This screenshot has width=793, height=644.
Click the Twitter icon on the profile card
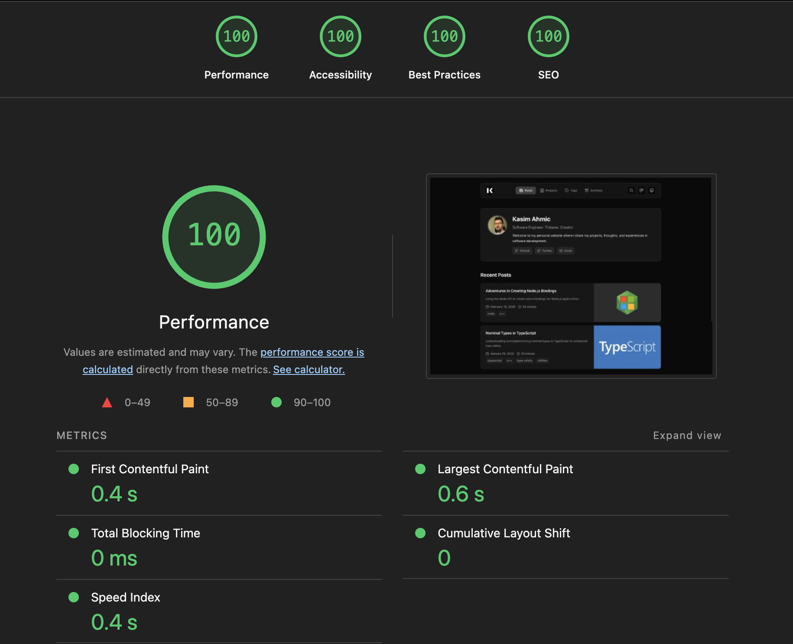coord(545,250)
